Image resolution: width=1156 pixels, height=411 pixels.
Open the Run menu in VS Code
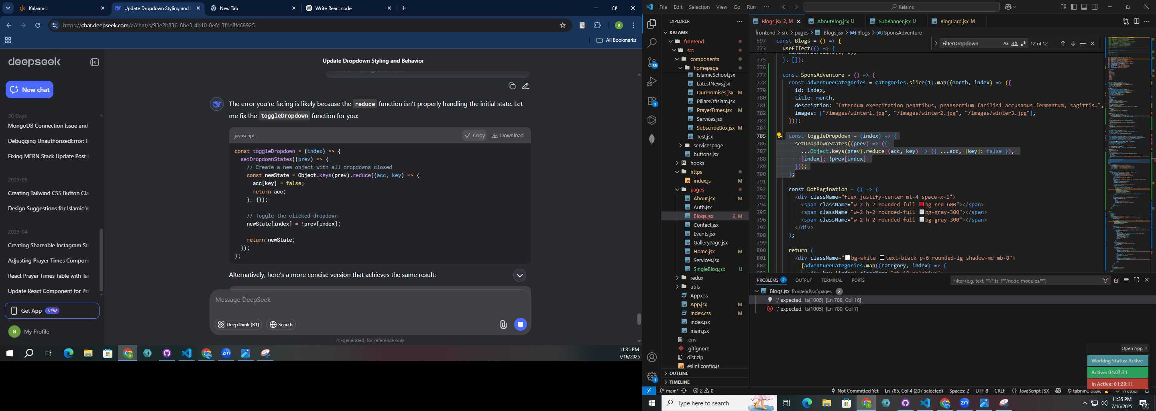(x=751, y=7)
